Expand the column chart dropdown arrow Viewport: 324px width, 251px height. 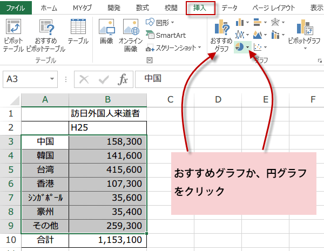tap(247, 22)
